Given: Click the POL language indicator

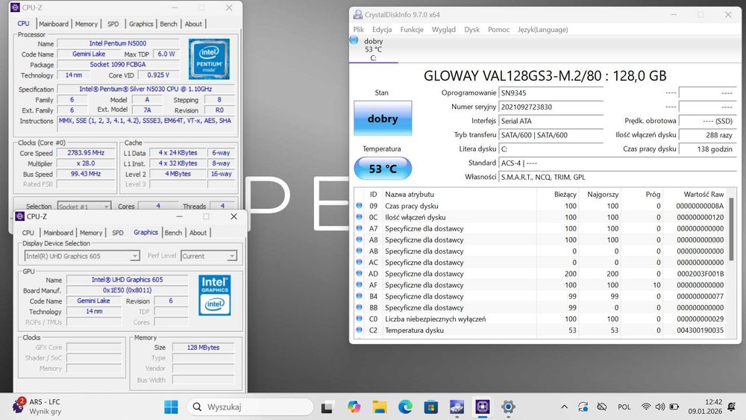Looking at the screenshot, I should 624,407.
